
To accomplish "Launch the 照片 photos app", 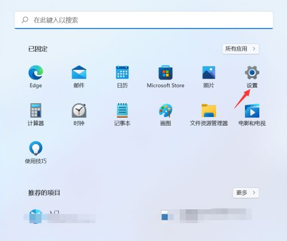I will (209, 77).
